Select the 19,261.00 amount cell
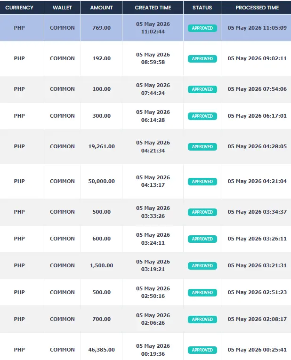The height and width of the screenshot is (360, 291). [102, 146]
